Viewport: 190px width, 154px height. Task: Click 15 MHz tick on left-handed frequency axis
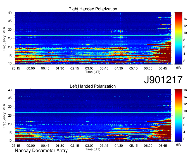pyautogui.click(x=10, y=133)
